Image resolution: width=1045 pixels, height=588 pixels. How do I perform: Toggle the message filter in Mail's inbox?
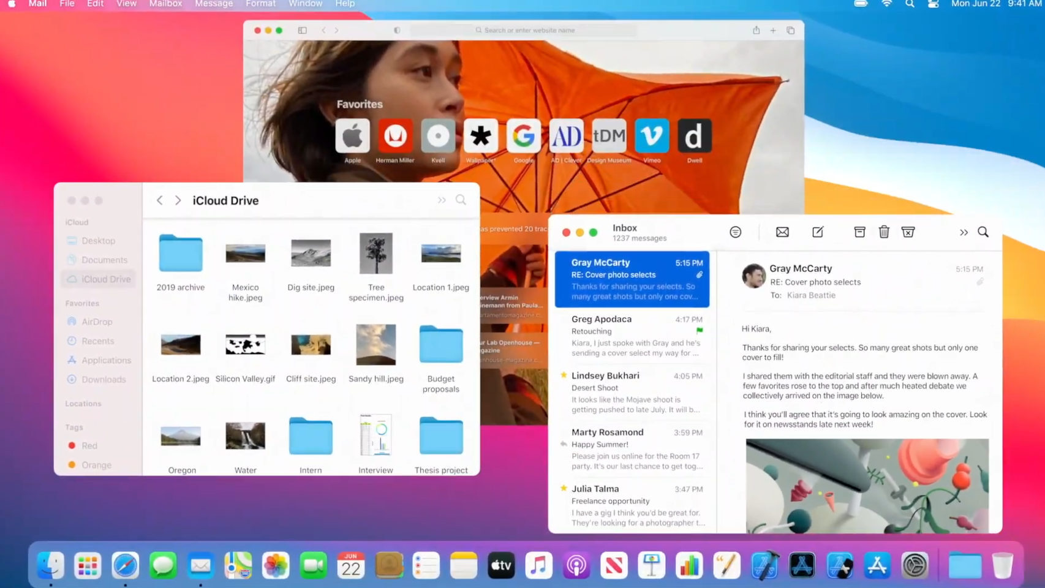735,232
